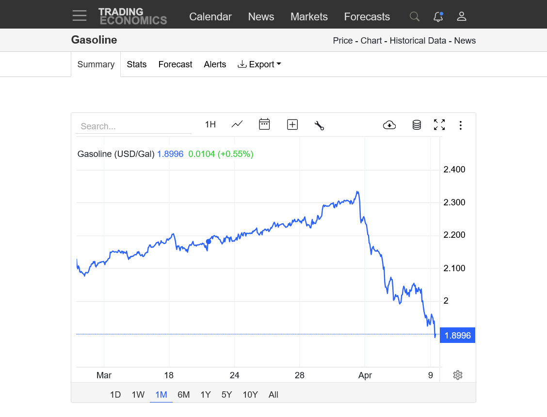
Task: Select the 1D time range
Action: tap(115, 395)
